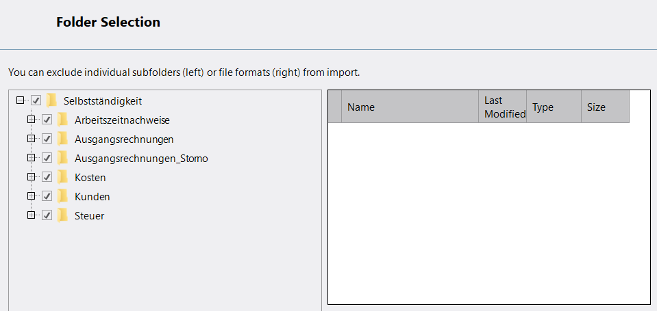
Task: Disable the Steuer folder checkbox
Action: [47, 215]
